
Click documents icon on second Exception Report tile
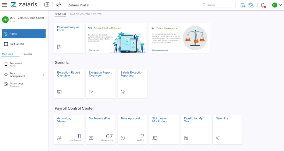pyautogui.click(x=91, y=92)
